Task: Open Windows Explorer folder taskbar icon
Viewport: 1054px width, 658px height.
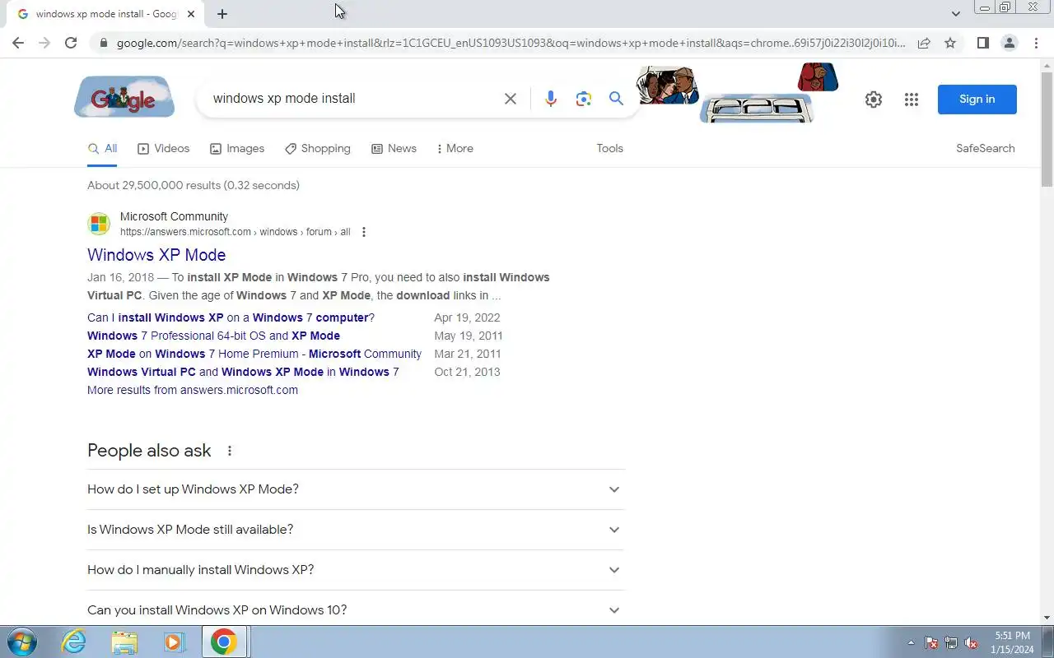Action: [x=124, y=642]
